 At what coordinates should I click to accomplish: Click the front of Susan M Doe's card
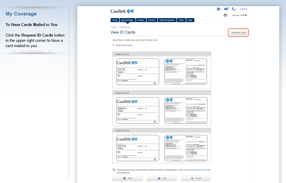click(138, 148)
